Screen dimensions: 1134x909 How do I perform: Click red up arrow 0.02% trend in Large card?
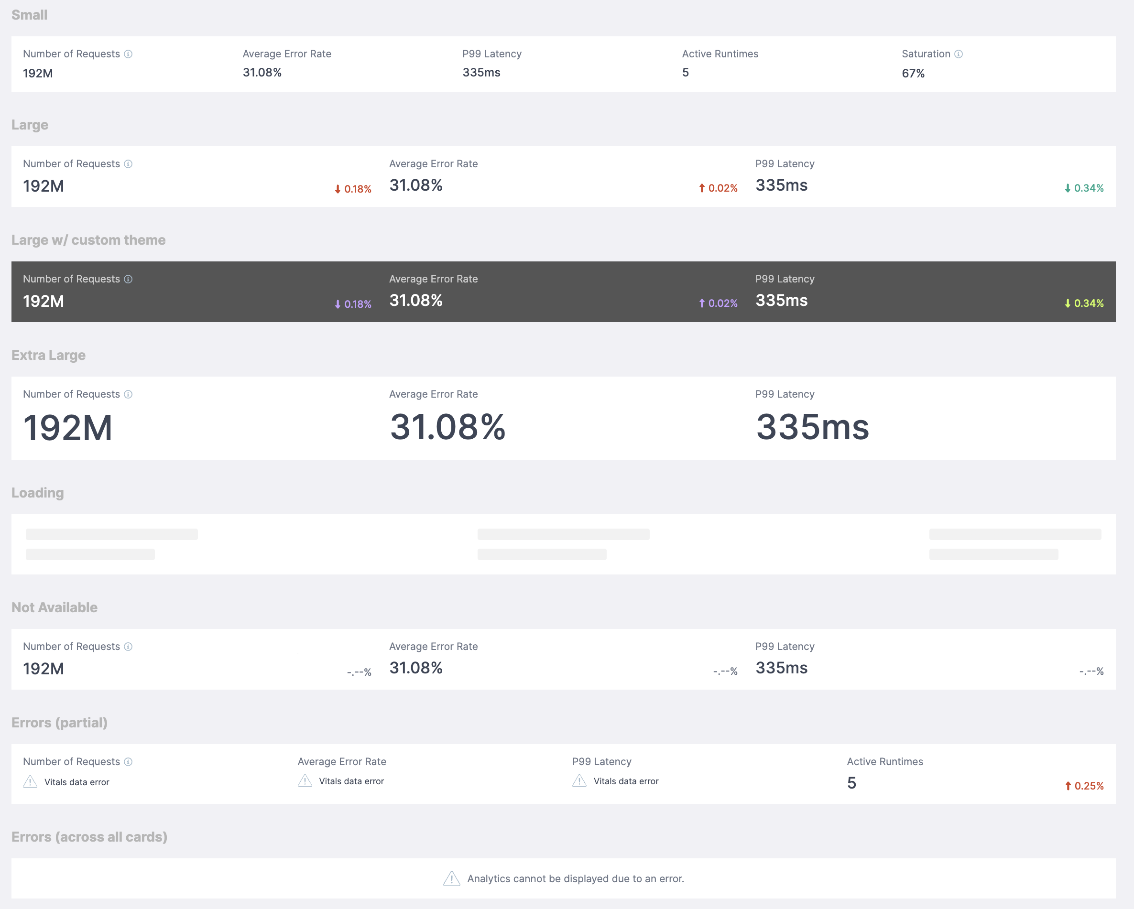click(718, 188)
